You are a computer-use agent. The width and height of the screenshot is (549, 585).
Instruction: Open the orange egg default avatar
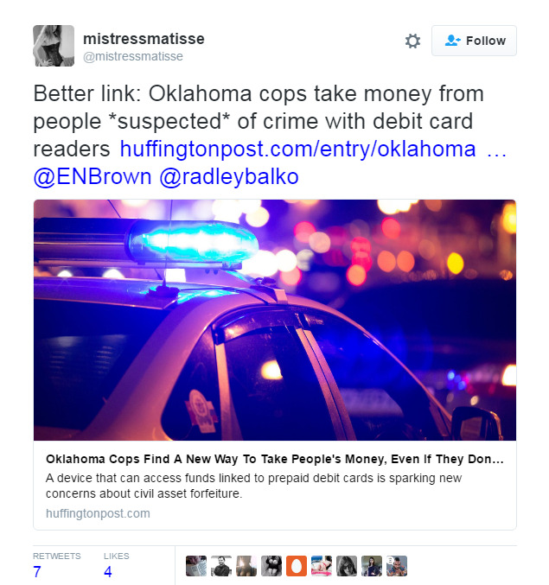[x=297, y=566]
